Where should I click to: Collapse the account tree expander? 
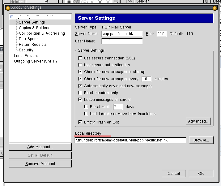tap(11, 17)
